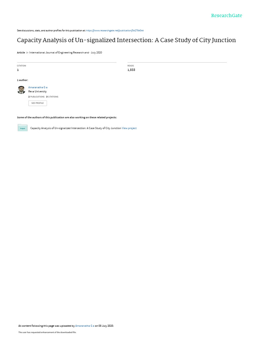Click the Citation count of 1
Viewport: 255px width, 340px height.
18,70
